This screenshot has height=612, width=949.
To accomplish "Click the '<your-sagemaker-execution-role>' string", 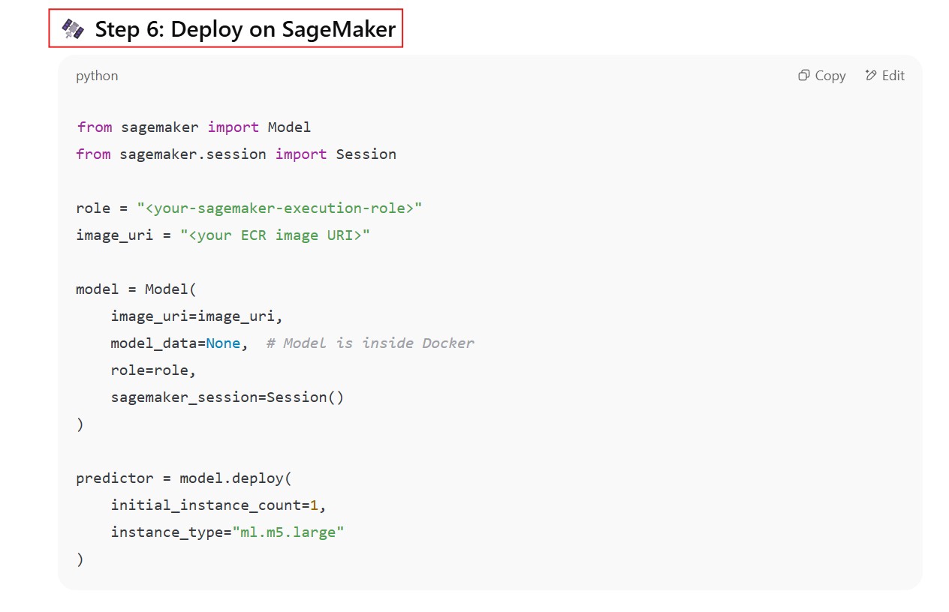I will click(x=279, y=208).
